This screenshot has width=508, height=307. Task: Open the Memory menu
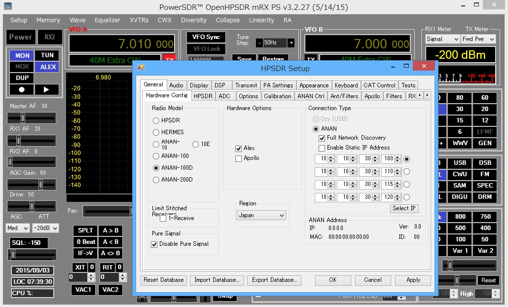click(x=48, y=20)
